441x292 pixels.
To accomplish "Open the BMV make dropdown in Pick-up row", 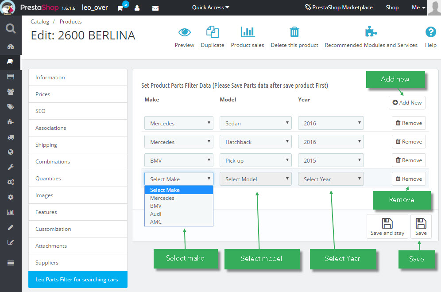I will (x=179, y=160).
